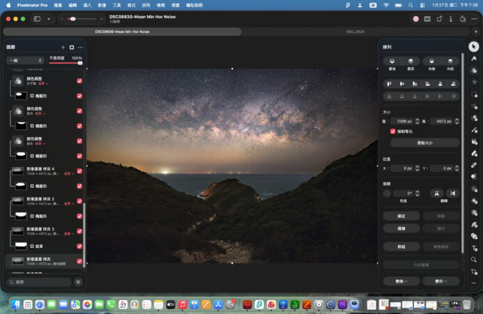The width and height of the screenshot is (483, 314).
Task: Click the send to back (最後) icon
Action: [393, 61]
